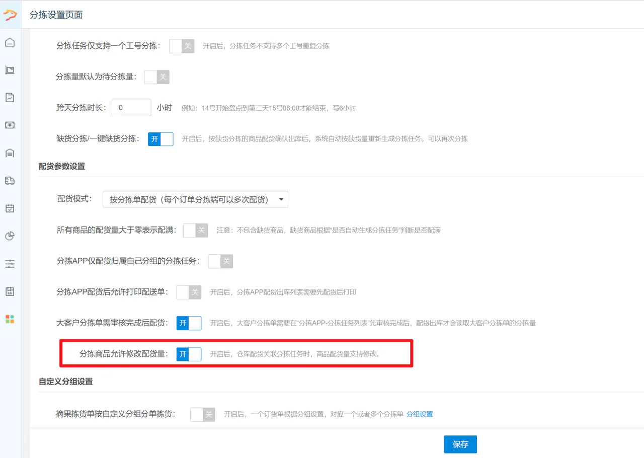Disable 分拣商品允许修改配货量 switch
This screenshot has height=458, width=644.
click(189, 354)
